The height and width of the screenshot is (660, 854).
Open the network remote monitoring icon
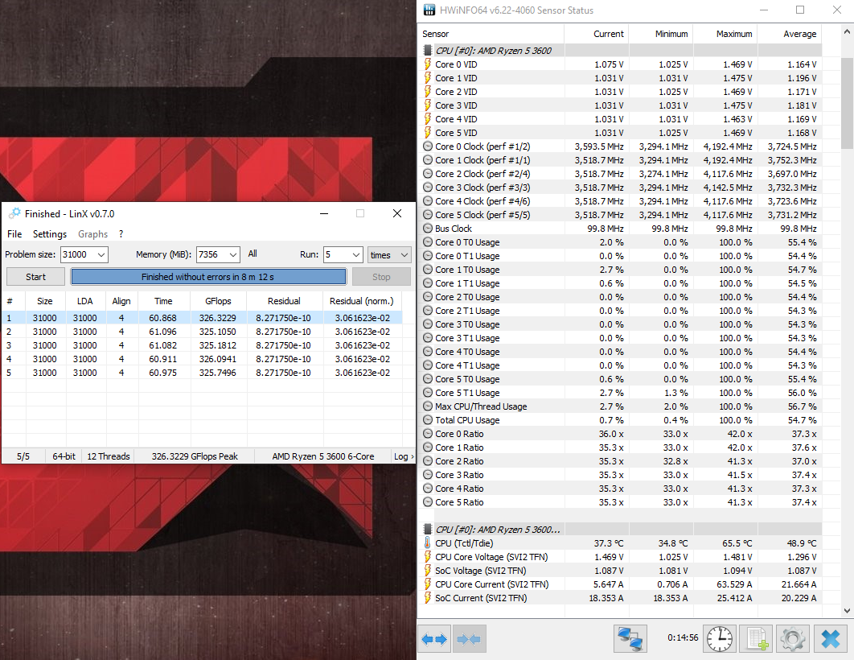pos(630,640)
